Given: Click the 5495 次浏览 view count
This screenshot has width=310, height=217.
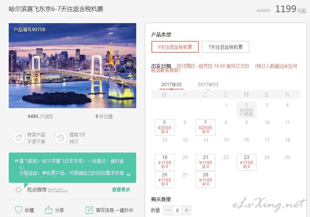Looking at the screenshot, I should [40, 116].
